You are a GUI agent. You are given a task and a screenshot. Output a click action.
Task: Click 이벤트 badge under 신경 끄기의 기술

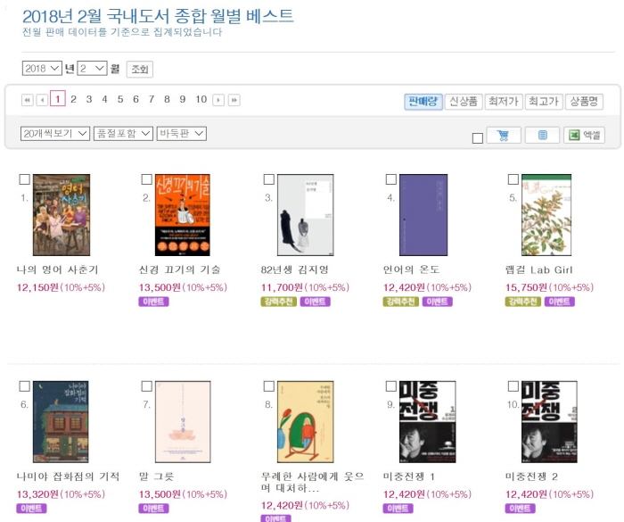[x=153, y=302]
